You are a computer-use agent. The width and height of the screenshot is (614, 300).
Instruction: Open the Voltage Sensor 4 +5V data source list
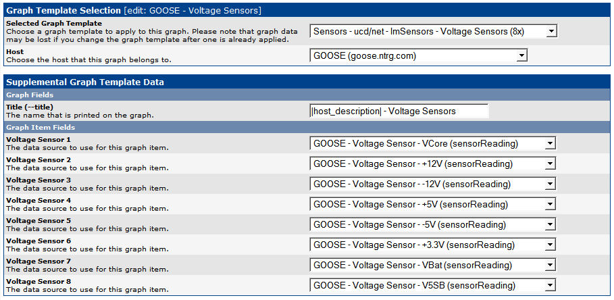433,204
